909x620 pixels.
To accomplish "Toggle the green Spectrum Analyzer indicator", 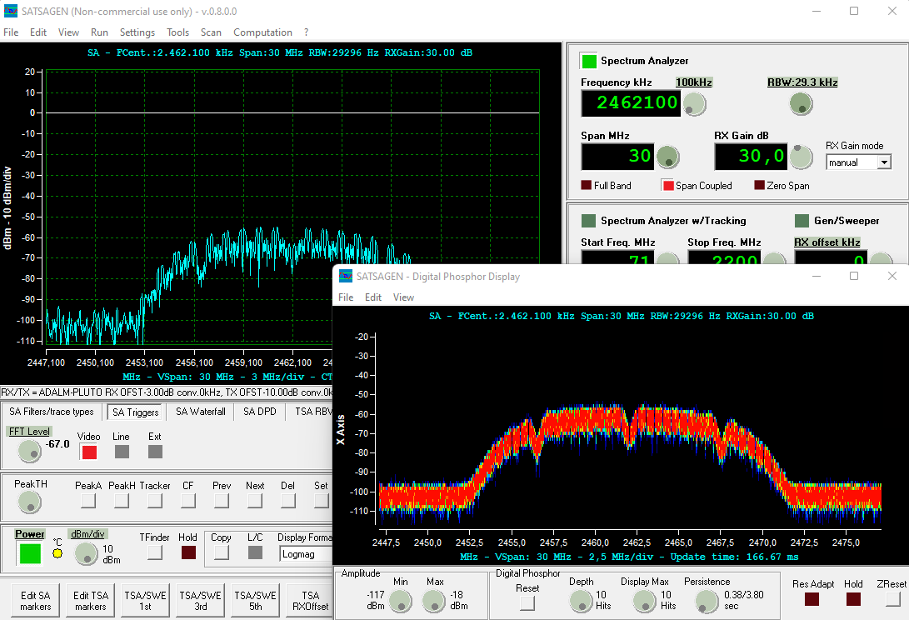I will 589,61.
